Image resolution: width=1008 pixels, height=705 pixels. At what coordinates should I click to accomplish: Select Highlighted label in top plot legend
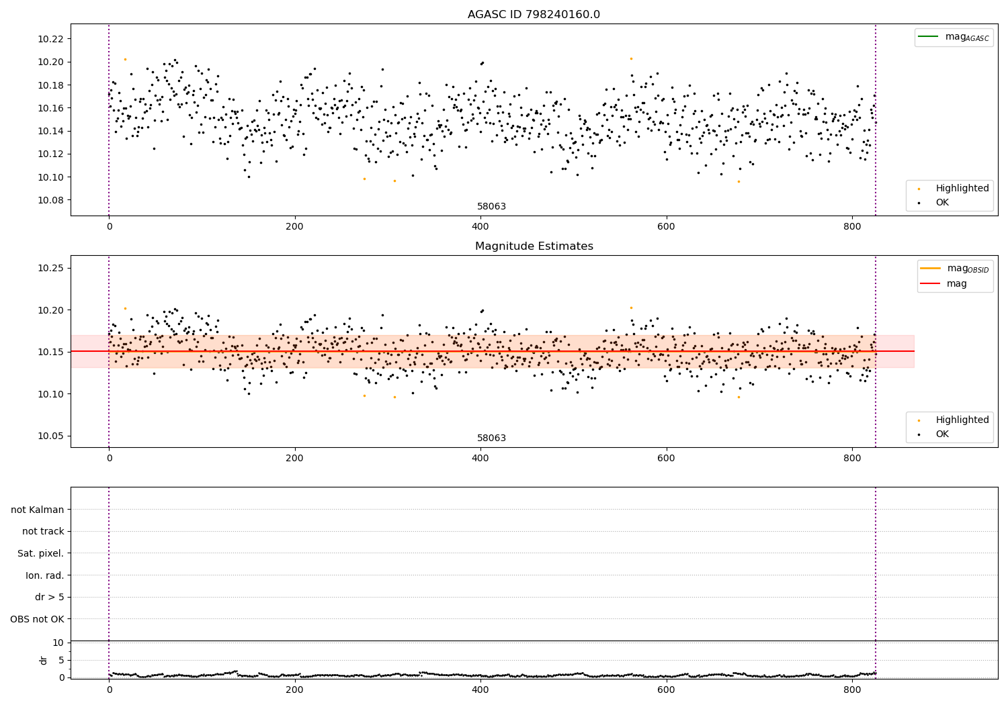tap(962, 189)
